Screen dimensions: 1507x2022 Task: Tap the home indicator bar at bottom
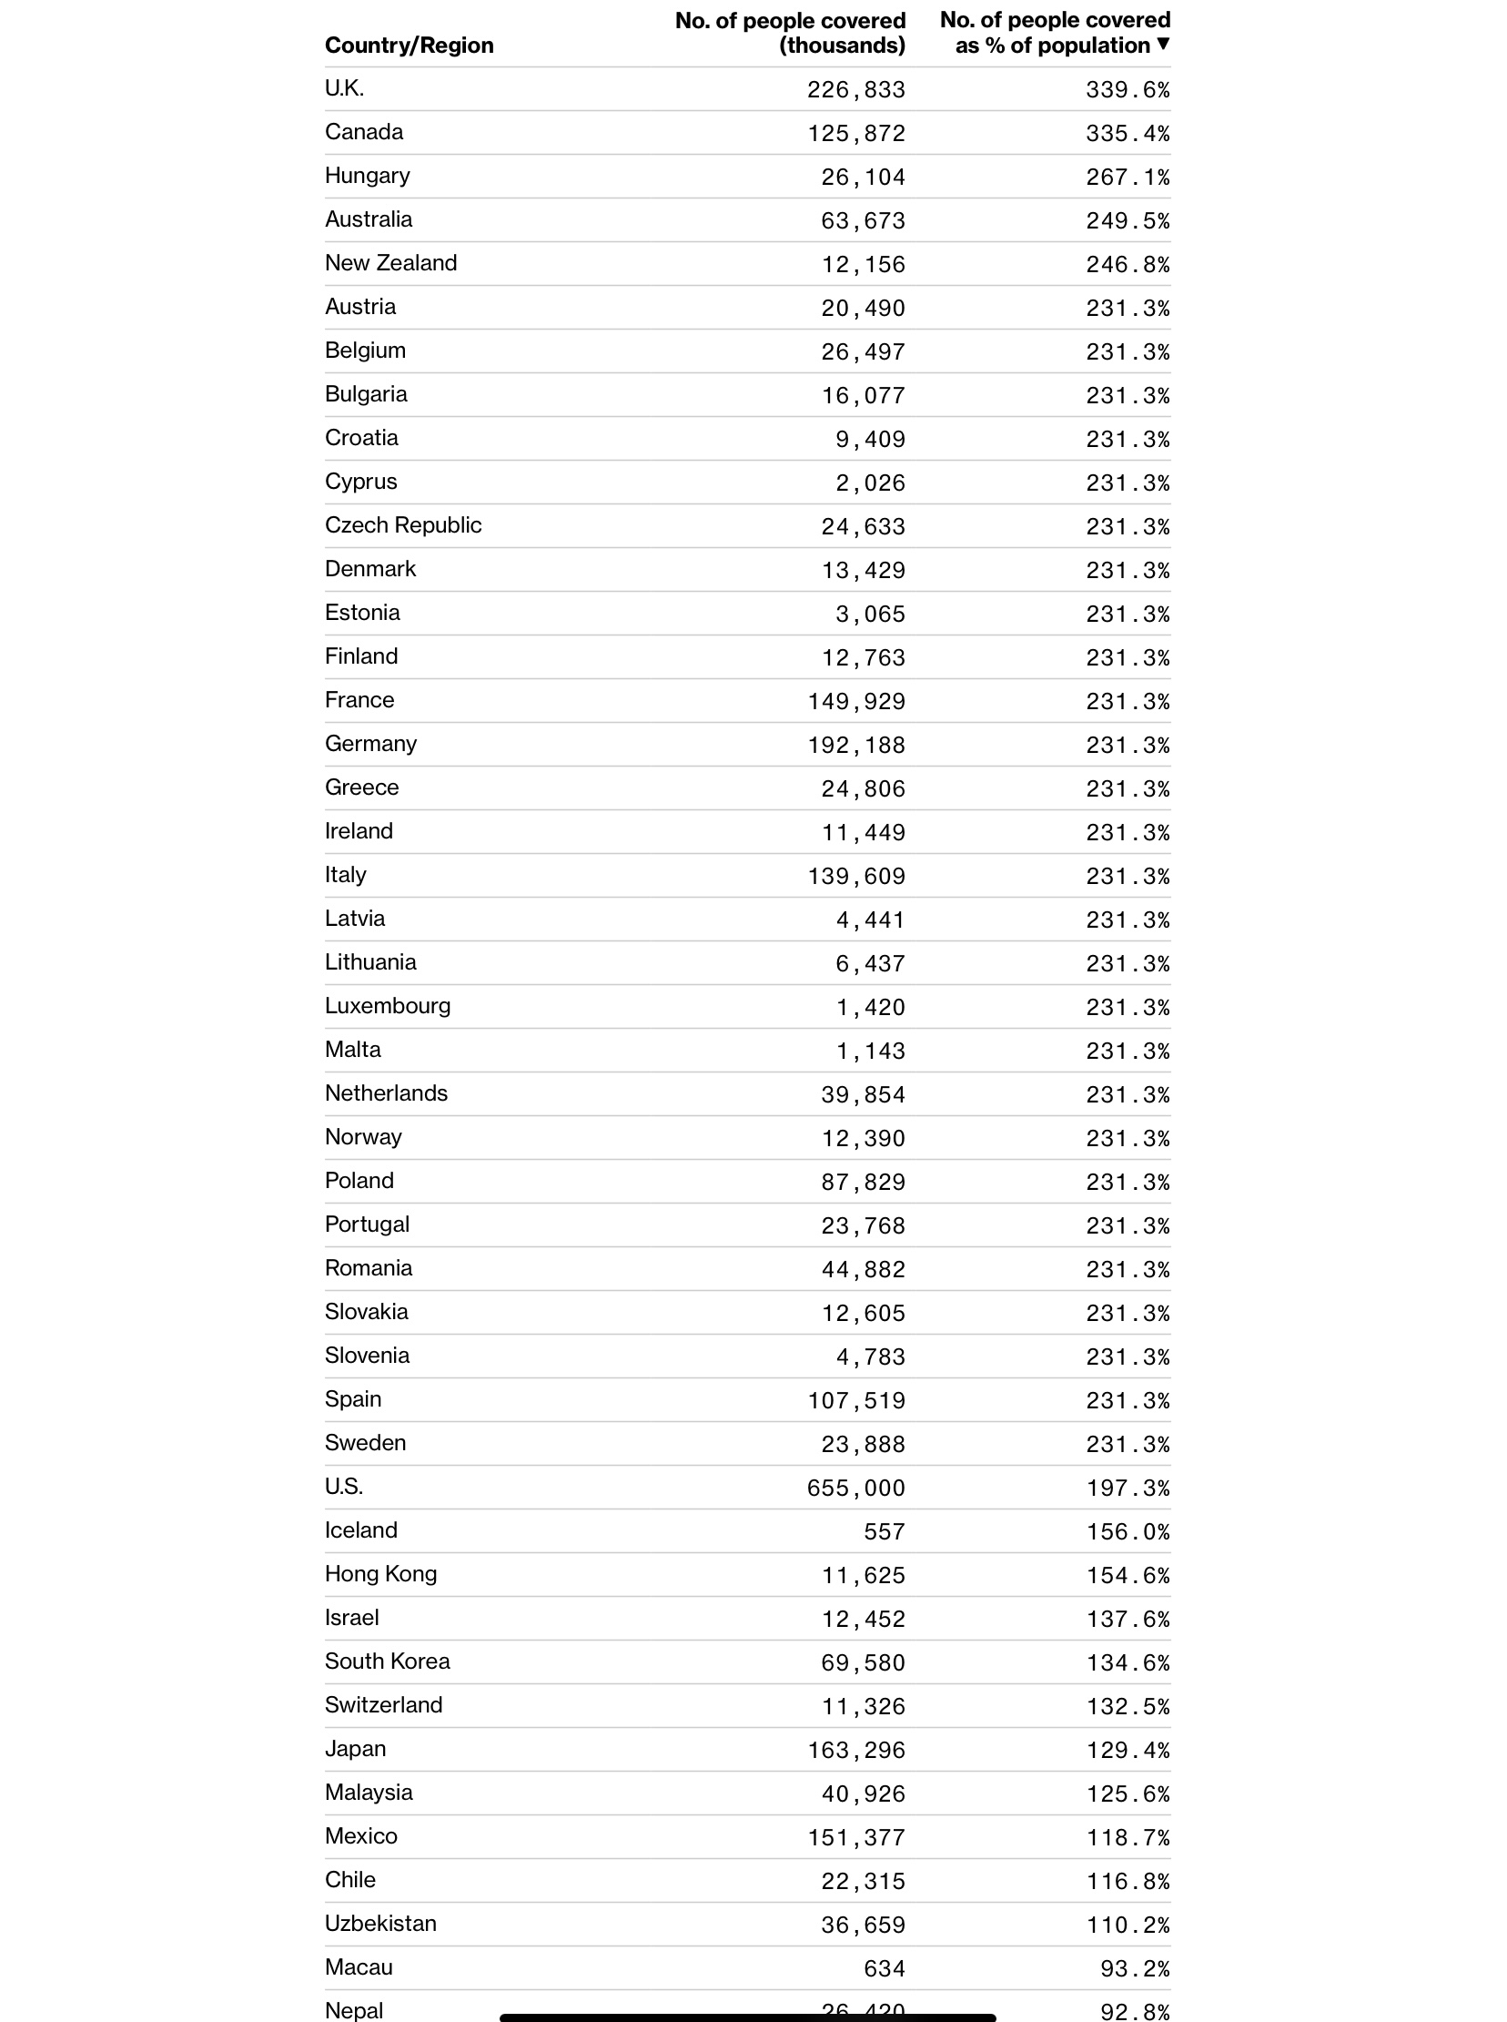[x=747, y=2017]
